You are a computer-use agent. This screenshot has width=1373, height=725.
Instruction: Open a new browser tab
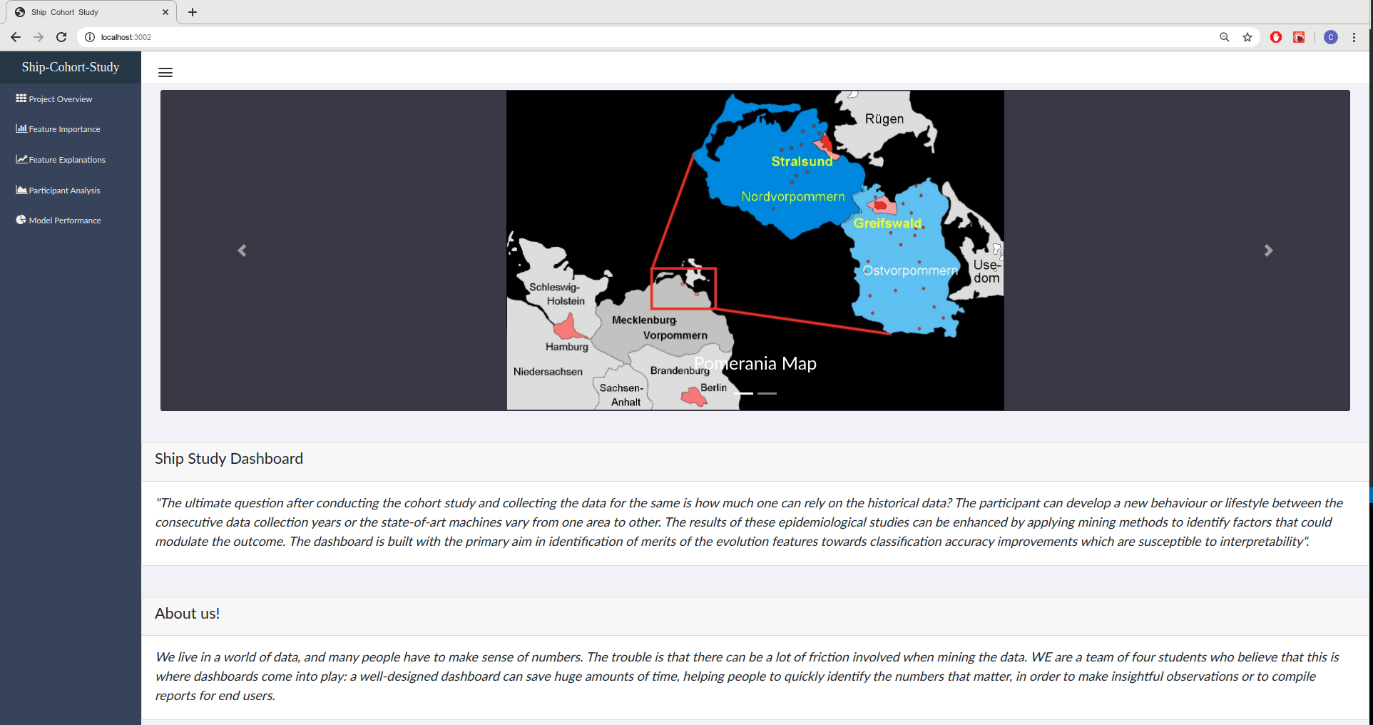193,12
